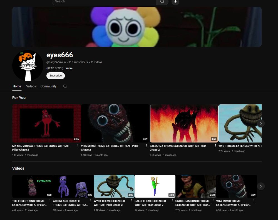Subscribe to the eyes666 channel
Screen dimensions: 278x220
click(56, 76)
